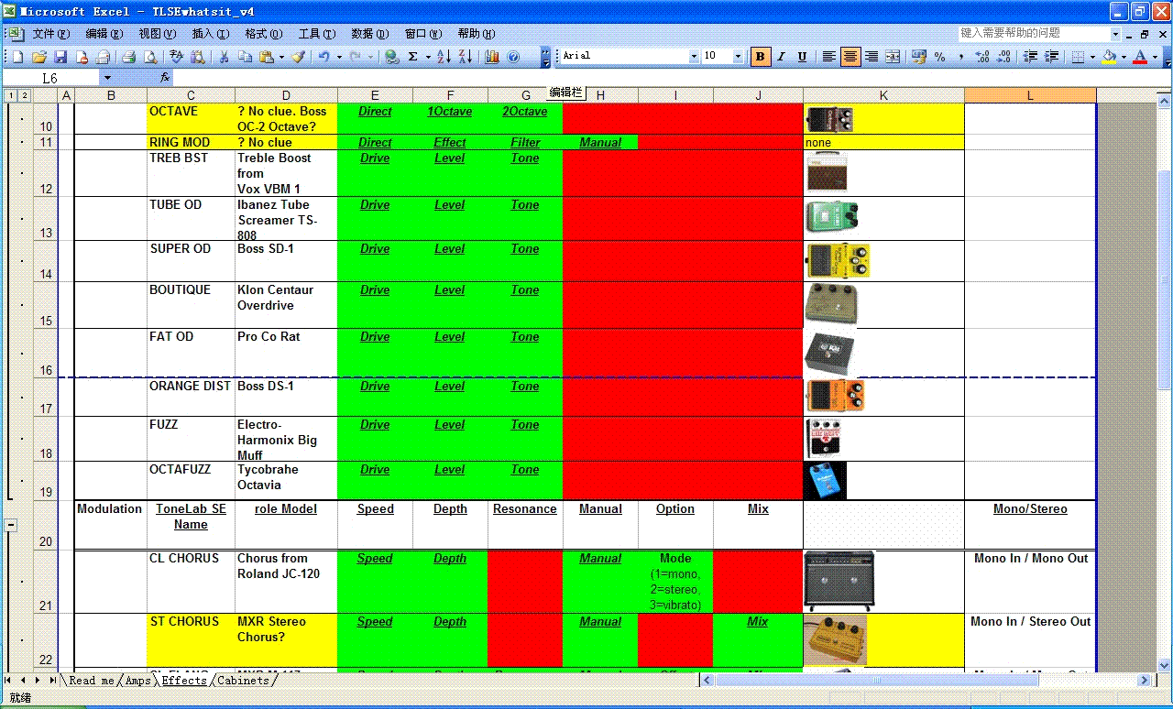Click the help question input field
The width and height of the screenshot is (1173, 709).
[x=1035, y=33]
